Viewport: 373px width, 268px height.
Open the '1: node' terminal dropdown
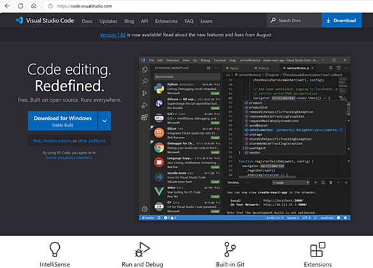pos(291,183)
